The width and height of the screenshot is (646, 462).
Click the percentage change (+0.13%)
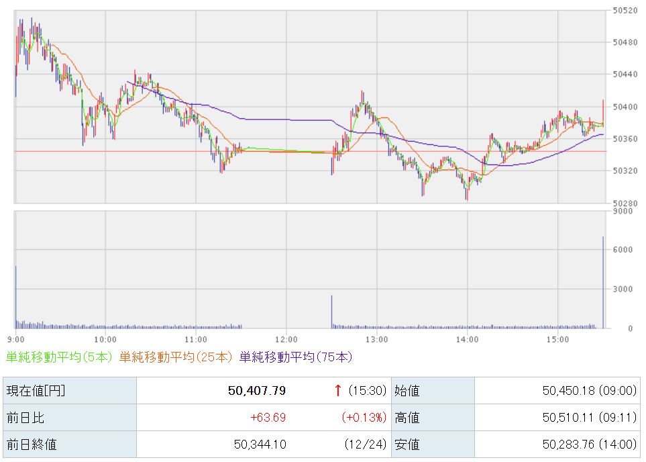click(364, 418)
